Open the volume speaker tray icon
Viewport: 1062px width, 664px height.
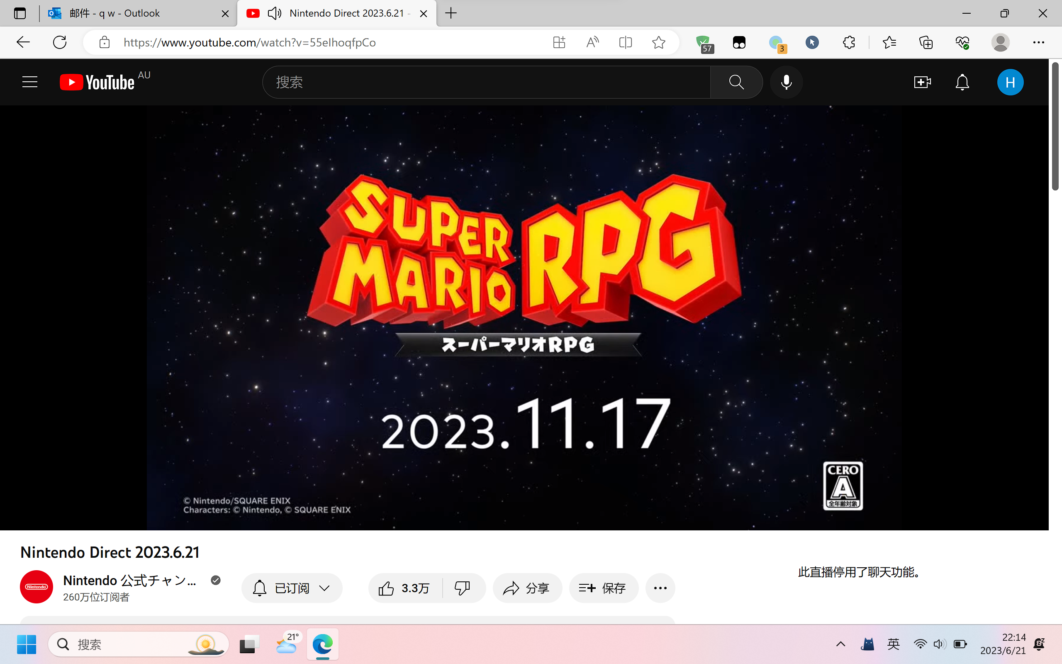(x=940, y=644)
